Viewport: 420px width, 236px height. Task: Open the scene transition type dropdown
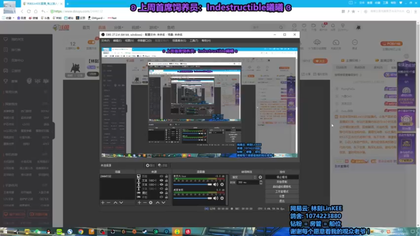(244, 177)
